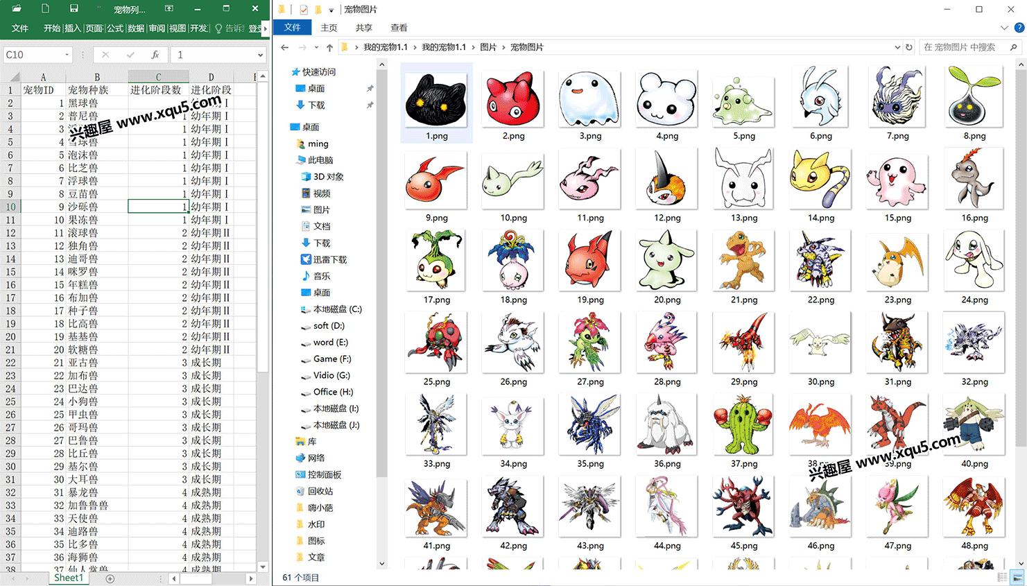Switch to details view icon in status bar

click(1002, 577)
